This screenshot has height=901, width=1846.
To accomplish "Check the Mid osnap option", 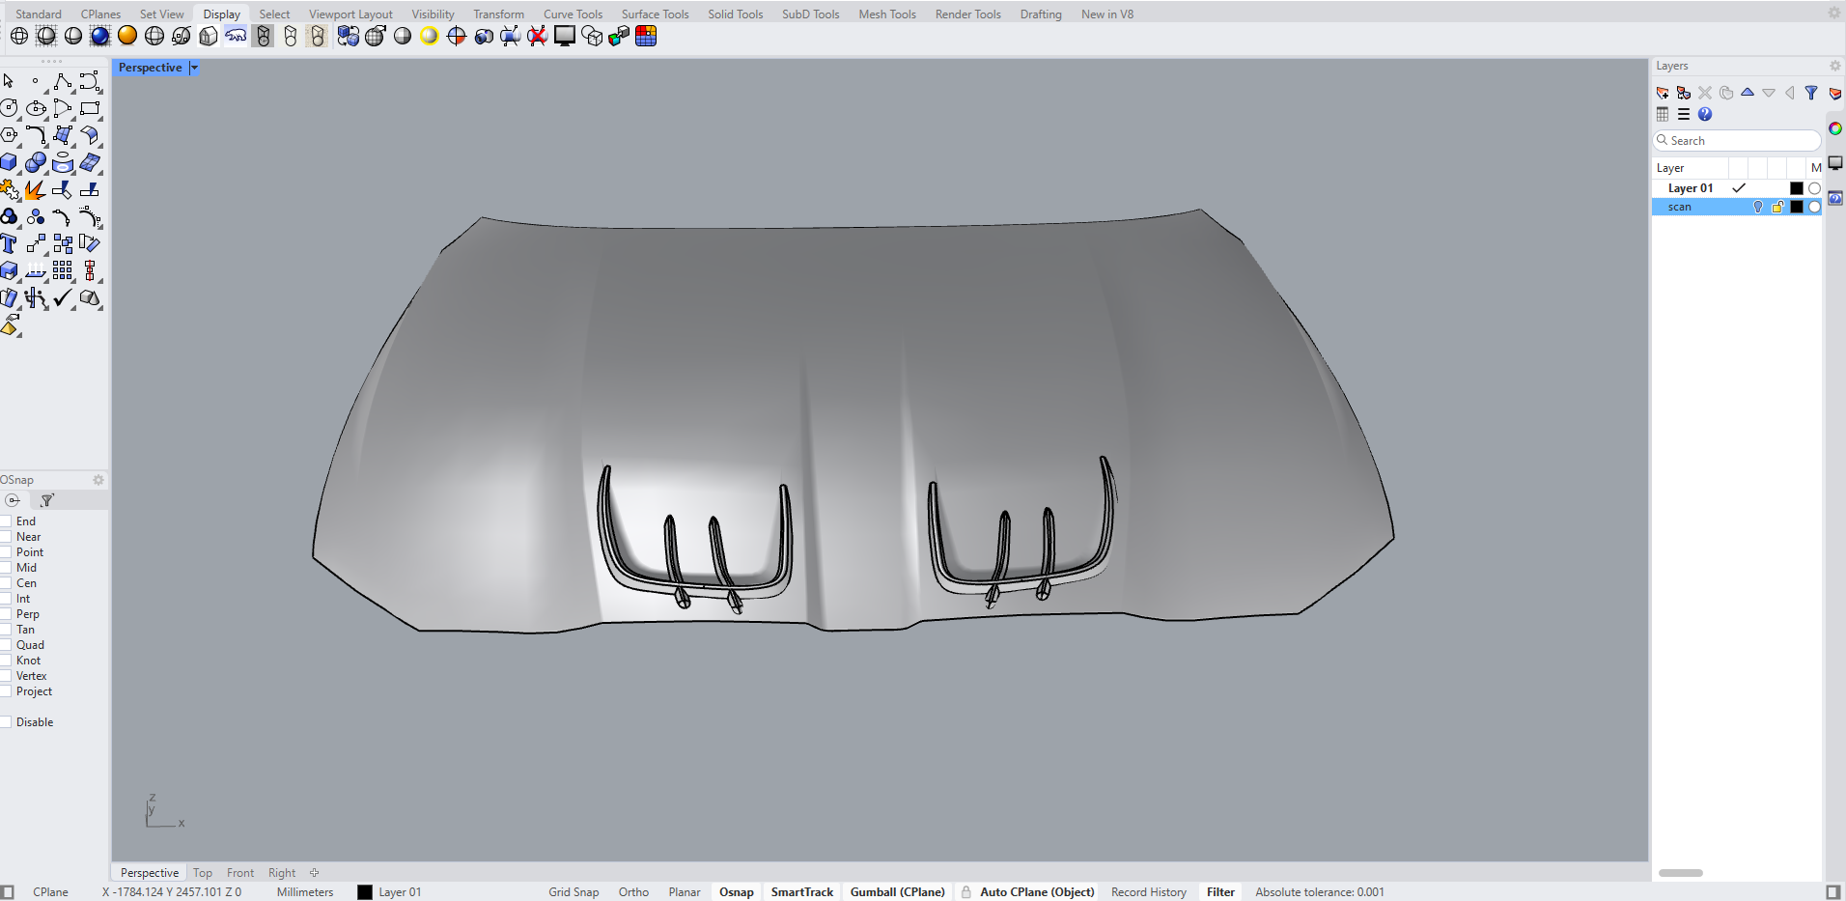I will [6, 568].
